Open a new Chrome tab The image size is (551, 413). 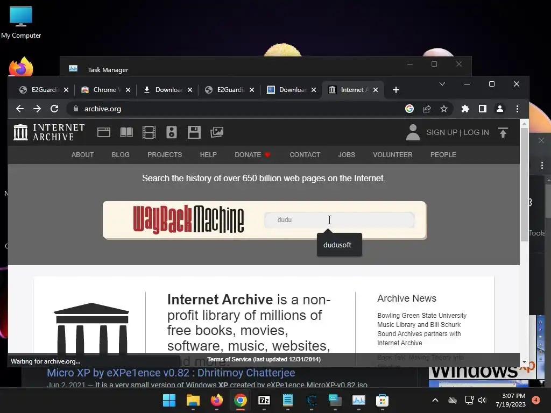pyautogui.click(x=396, y=90)
